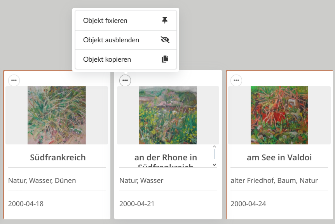The height and width of the screenshot is (224, 335).
Task: Select Objekt kopieren menu entry
Action: click(x=107, y=59)
